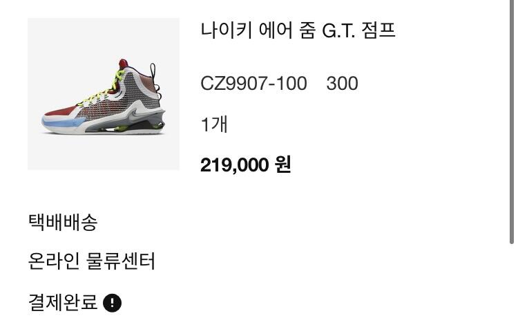Screen dimensions: 518x336
Task: Open the Nike shoe product thumbnail
Action: (104, 94)
